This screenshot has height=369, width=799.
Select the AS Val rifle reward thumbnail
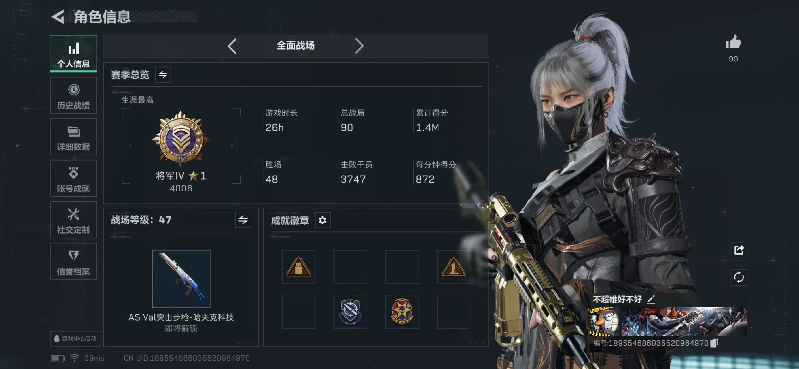point(181,279)
